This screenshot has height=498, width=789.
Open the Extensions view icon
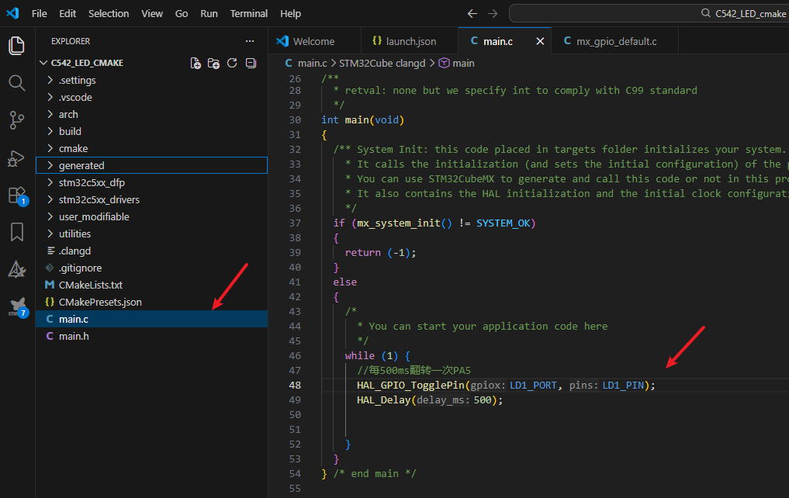tap(16, 195)
